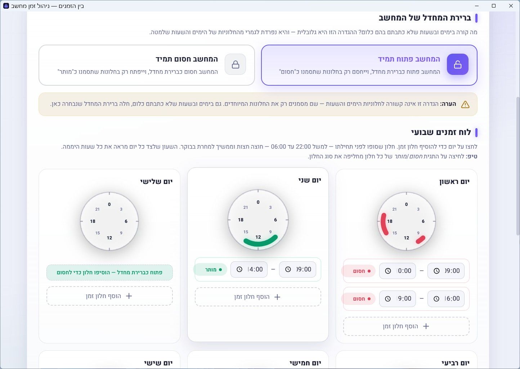Click the warning triangle icon in the note

pyautogui.click(x=465, y=104)
